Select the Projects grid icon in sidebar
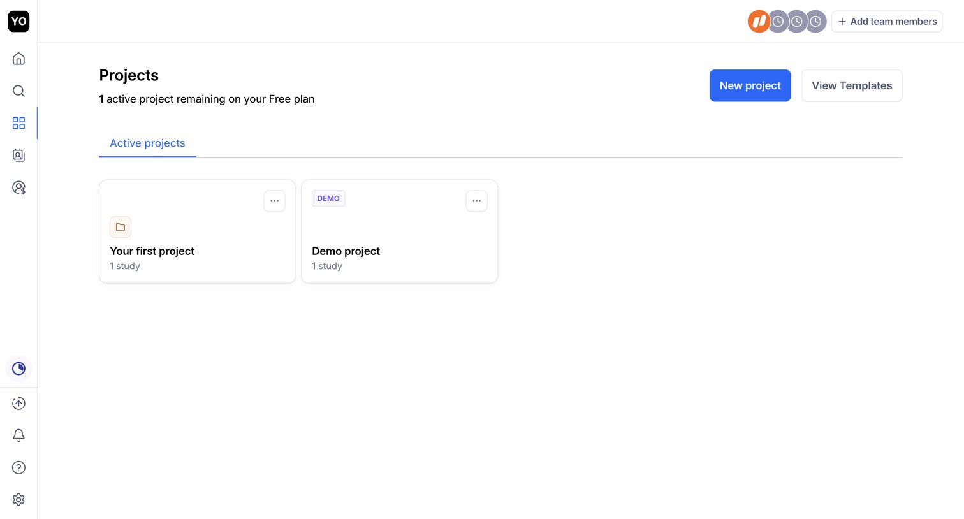 18,123
